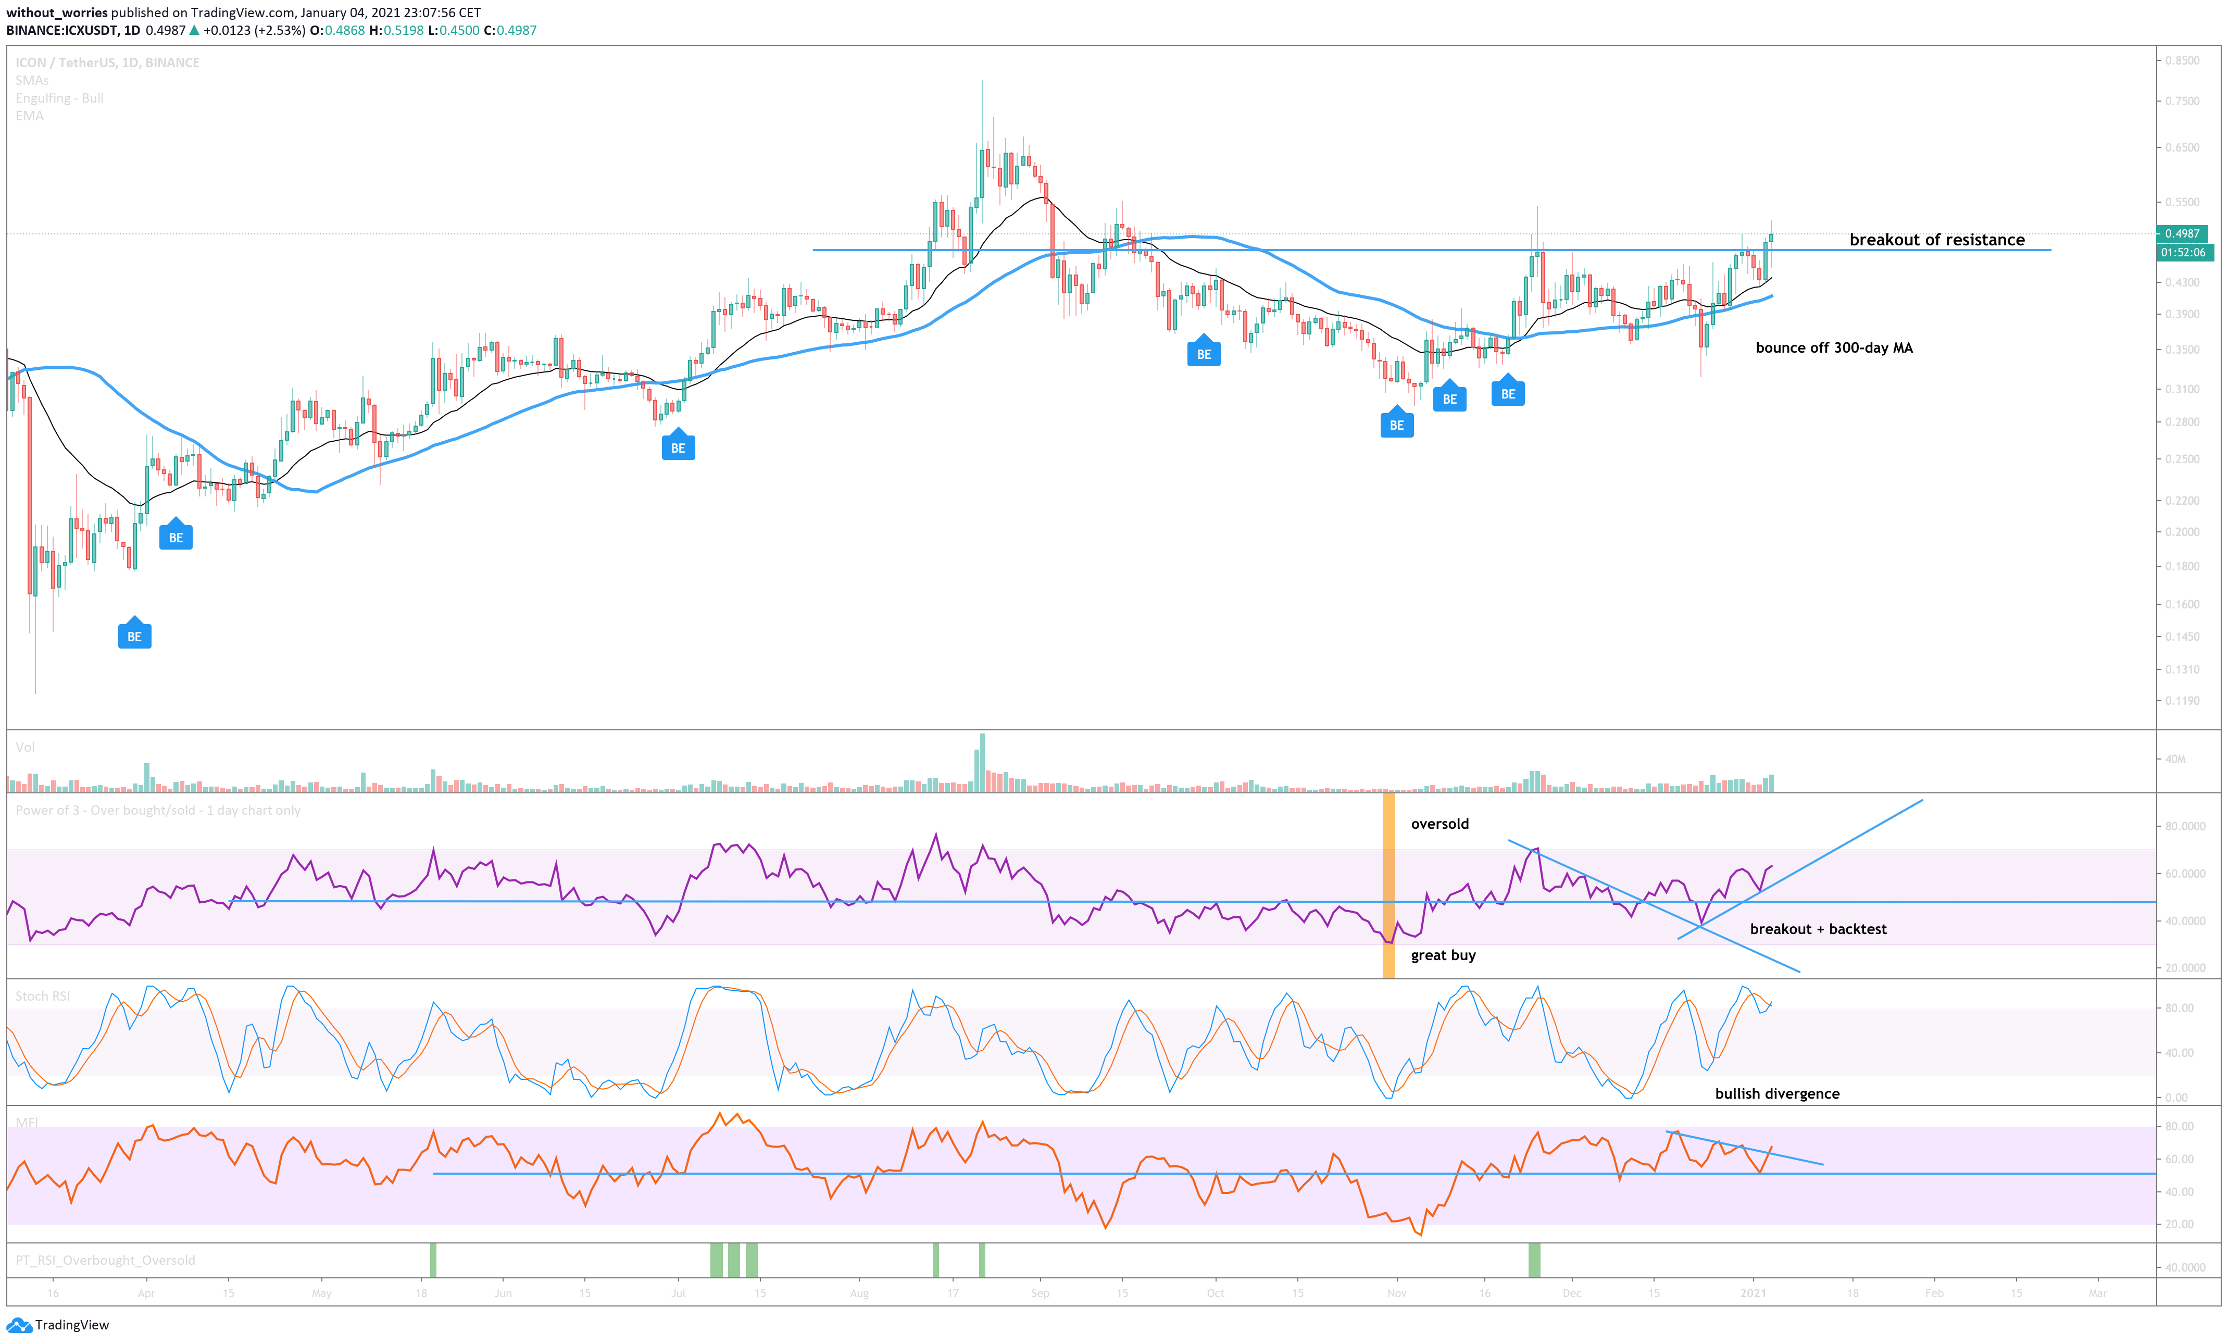The image size is (2228, 1344).
Task: Click the lowest BE engulfing marker before April
Action: point(135,634)
